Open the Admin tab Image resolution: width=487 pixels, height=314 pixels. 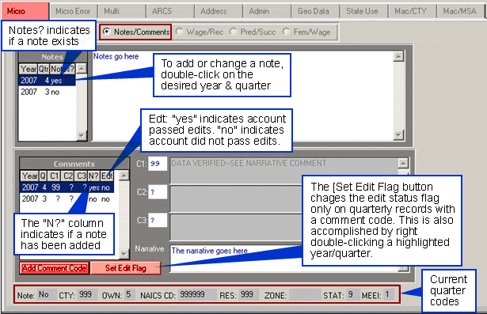267,11
